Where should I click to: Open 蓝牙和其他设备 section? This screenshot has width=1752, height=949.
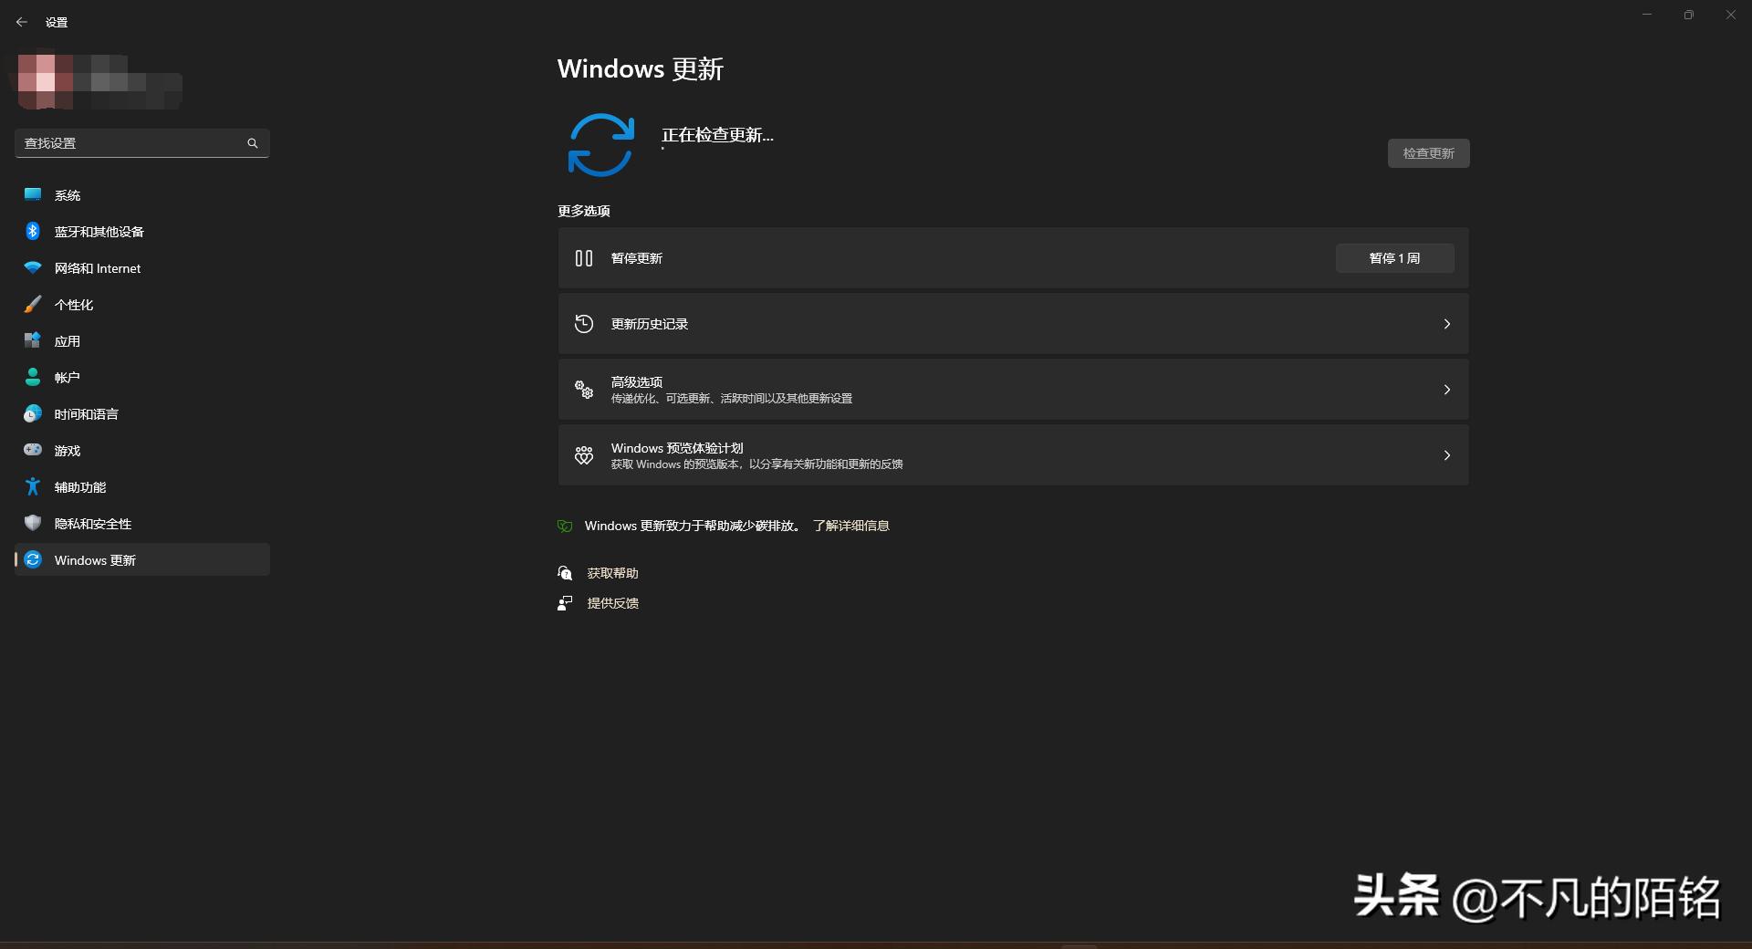[x=141, y=231]
